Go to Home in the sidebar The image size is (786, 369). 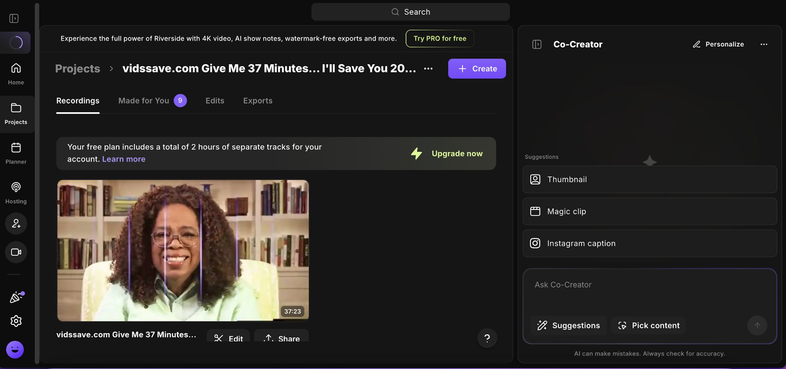coord(16,74)
